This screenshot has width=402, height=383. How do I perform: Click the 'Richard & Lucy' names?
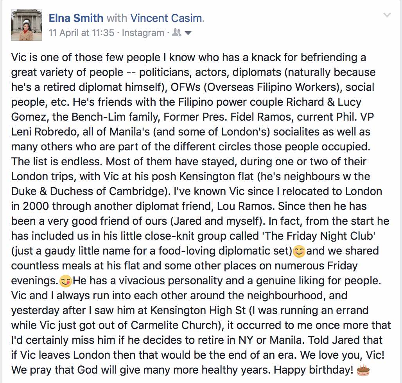click(324, 102)
